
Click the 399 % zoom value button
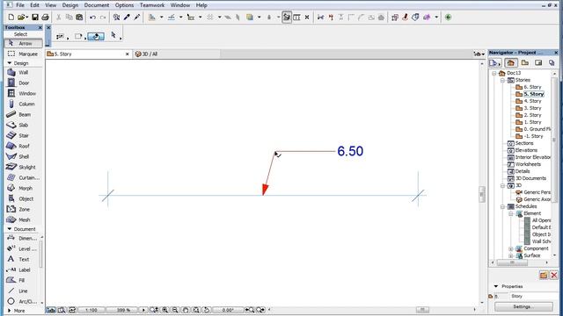[123, 310]
